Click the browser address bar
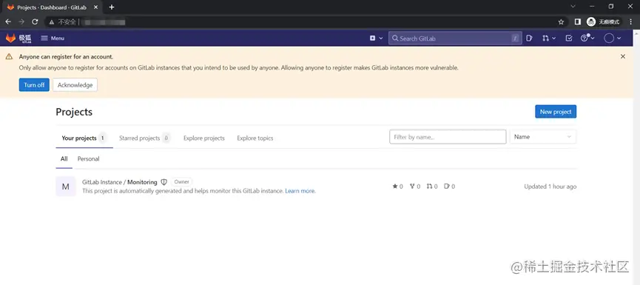 click(x=306, y=22)
